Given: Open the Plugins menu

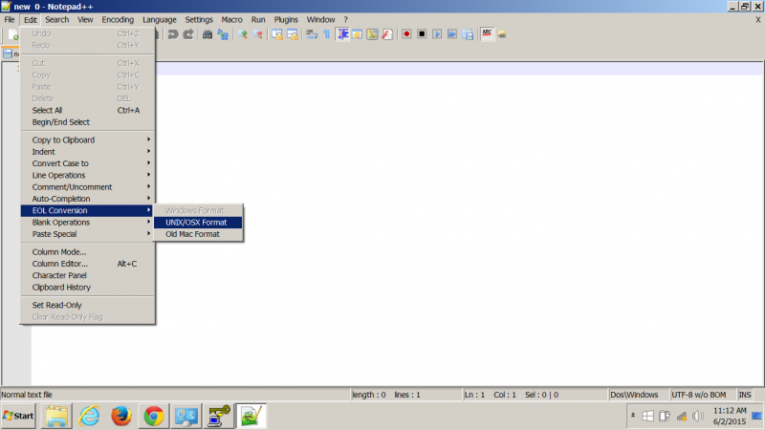Looking at the screenshot, I should pos(286,19).
